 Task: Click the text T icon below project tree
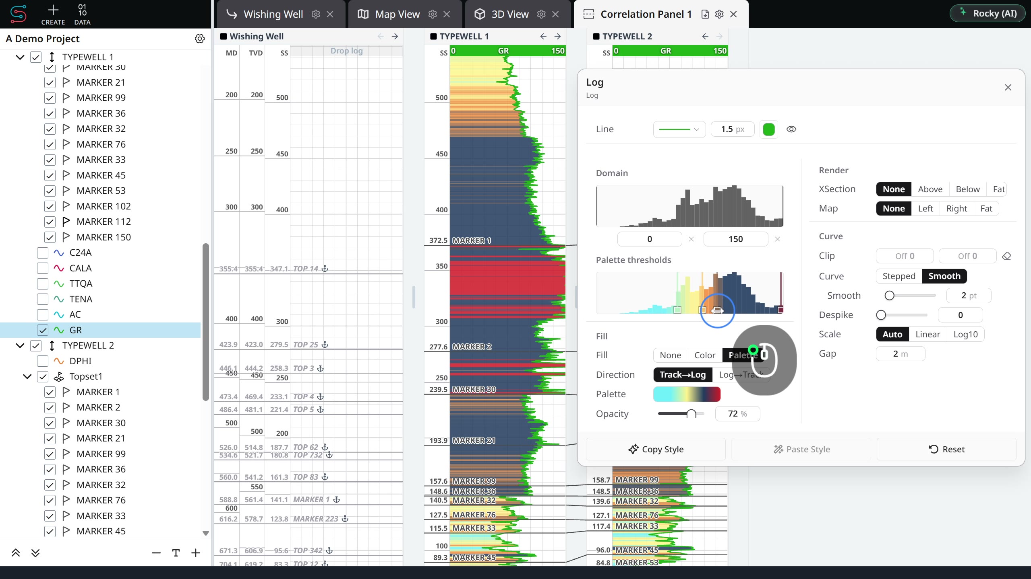[176, 553]
